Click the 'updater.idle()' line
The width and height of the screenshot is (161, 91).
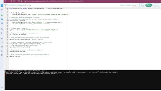[x=15, y=56]
